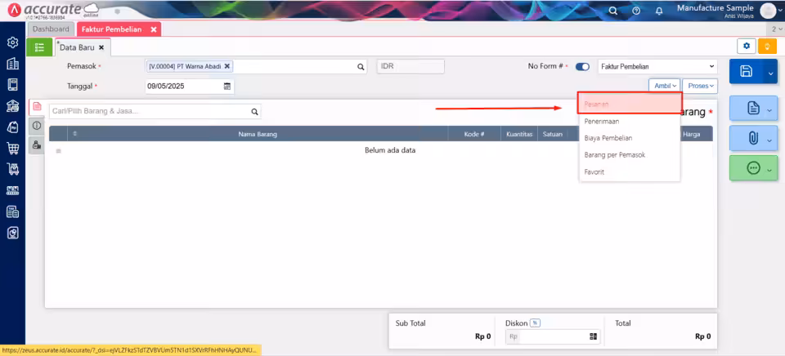Open the notification bell
The image size is (785, 356).
tap(659, 11)
